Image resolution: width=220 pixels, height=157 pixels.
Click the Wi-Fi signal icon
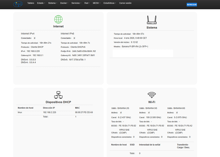click(x=151, y=95)
